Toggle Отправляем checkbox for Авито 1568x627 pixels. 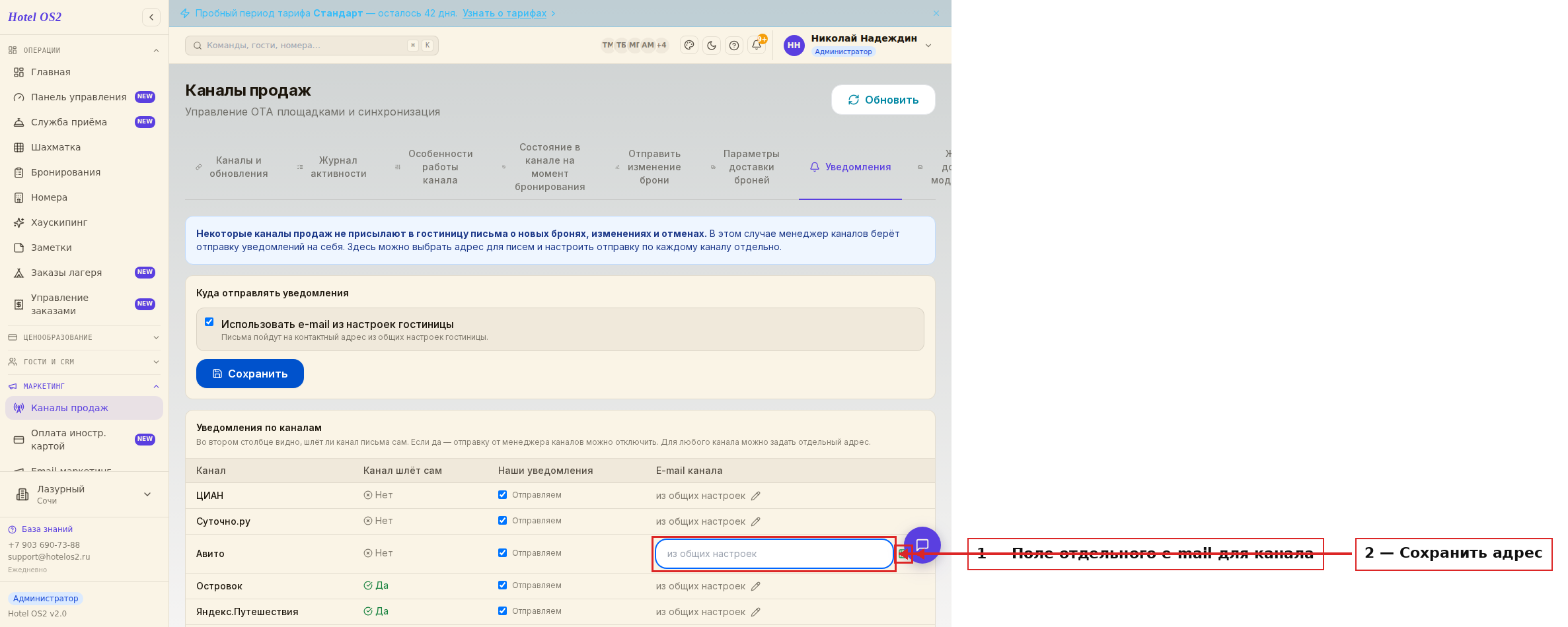point(503,553)
